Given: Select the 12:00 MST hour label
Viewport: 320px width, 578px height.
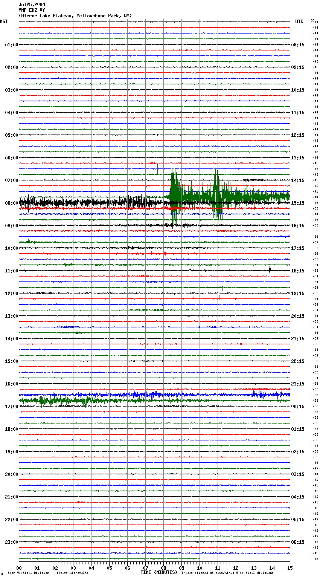Looking at the screenshot, I should [12, 294].
